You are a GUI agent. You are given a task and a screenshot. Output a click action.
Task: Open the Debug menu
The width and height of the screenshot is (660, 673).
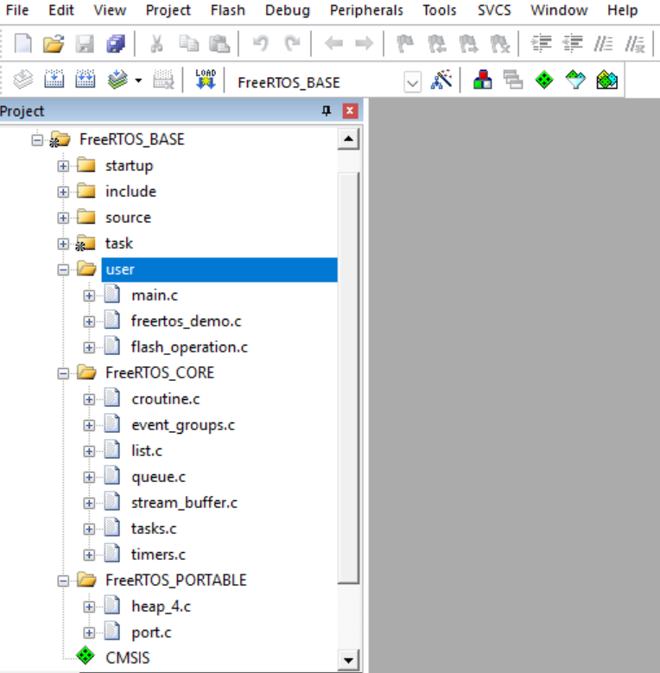[287, 10]
